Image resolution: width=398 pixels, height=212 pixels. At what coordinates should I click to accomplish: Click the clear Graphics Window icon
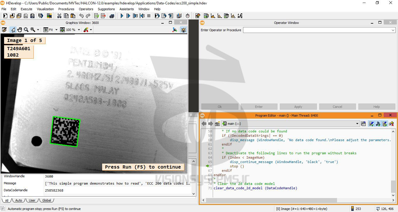pos(4,30)
